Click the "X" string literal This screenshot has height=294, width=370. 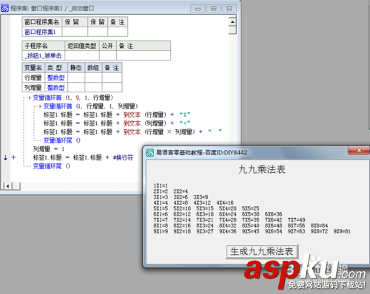tap(185, 114)
